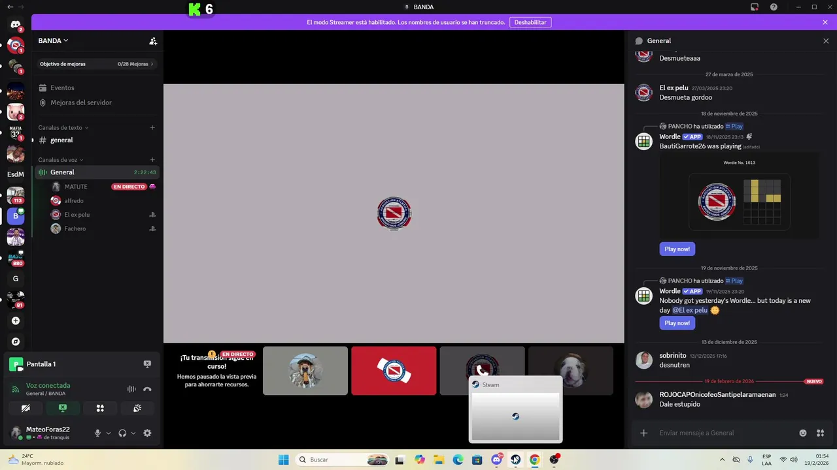Open the soundboard button
Screen dimensions: 837x470
coord(137,408)
